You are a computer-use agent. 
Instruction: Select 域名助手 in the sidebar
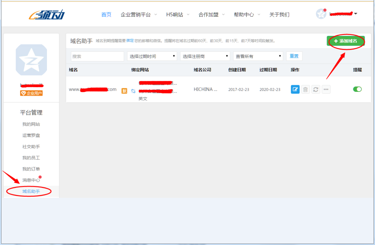point(31,191)
